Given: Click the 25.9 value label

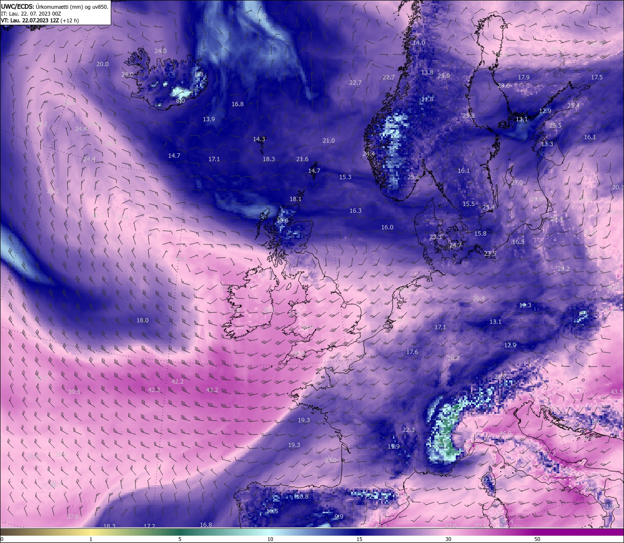Looking at the screenshot, I should [x=444, y=76].
